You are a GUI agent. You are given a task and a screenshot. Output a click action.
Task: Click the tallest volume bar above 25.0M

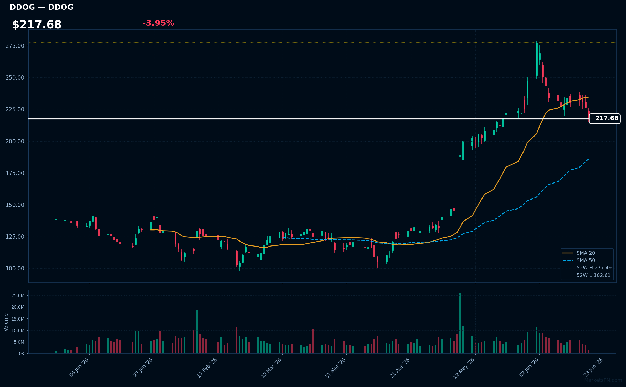460,323
